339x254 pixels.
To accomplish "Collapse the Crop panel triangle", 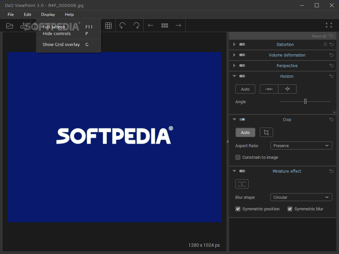I will click(x=234, y=119).
